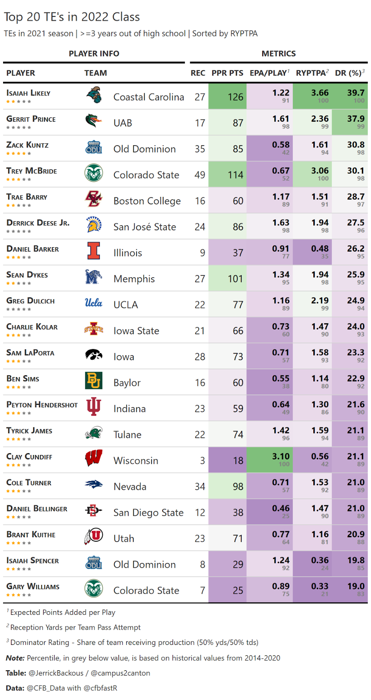The image size is (371, 700).
Task: Click the PPR PTS column header
Action: pyautogui.click(x=227, y=73)
